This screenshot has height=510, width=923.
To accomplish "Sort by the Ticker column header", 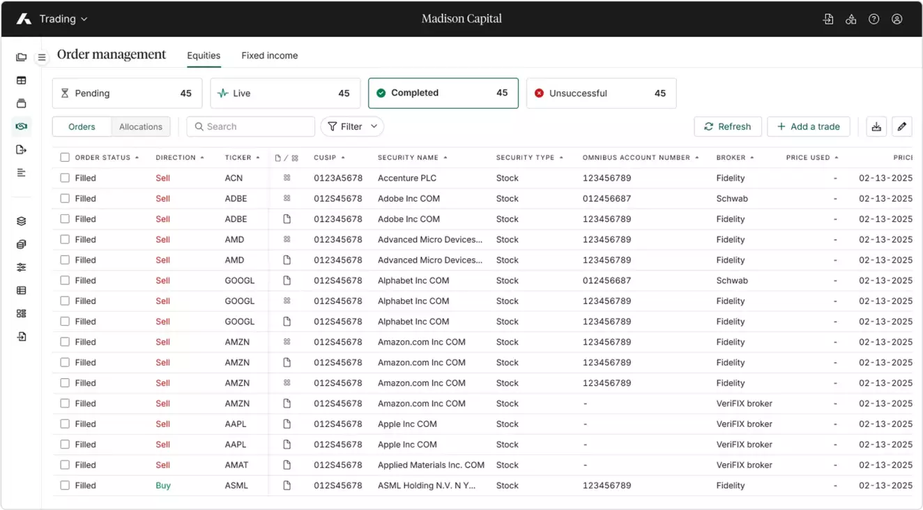I will tap(243, 158).
